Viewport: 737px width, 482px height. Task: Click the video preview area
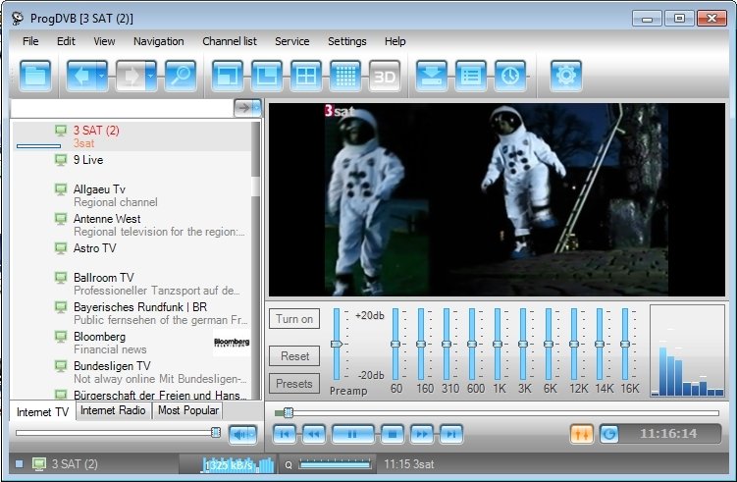click(x=497, y=199)
